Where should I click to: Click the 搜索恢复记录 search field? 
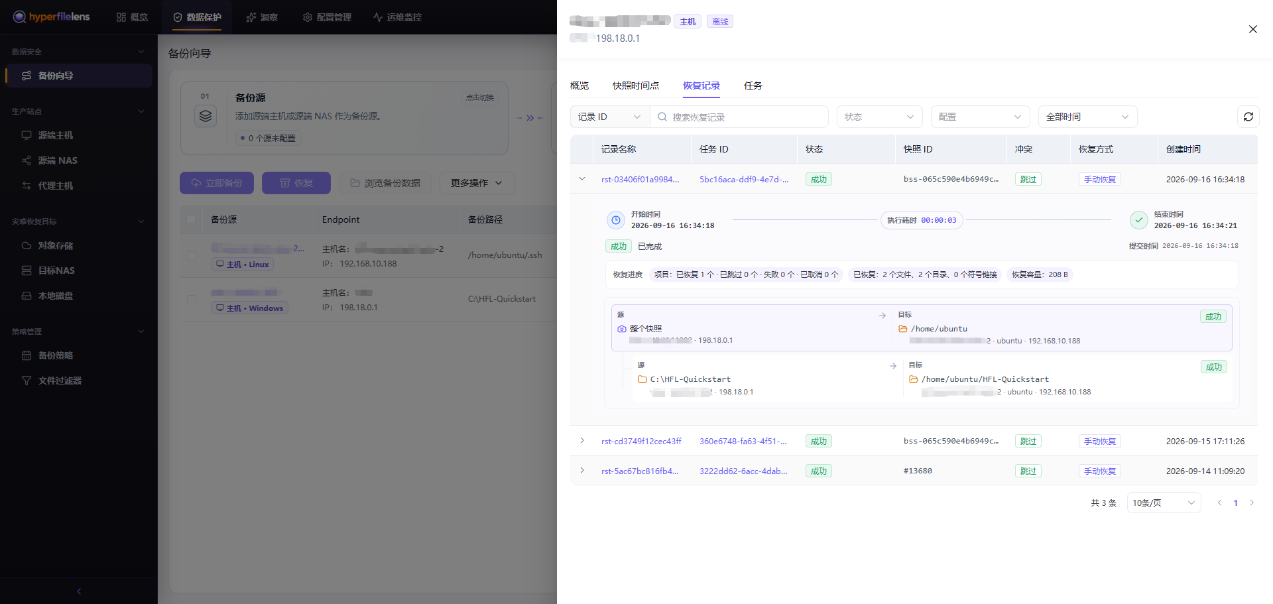[739, 117]
